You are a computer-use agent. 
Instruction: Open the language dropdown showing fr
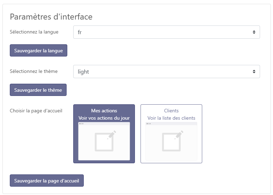[x=166, y=32]
